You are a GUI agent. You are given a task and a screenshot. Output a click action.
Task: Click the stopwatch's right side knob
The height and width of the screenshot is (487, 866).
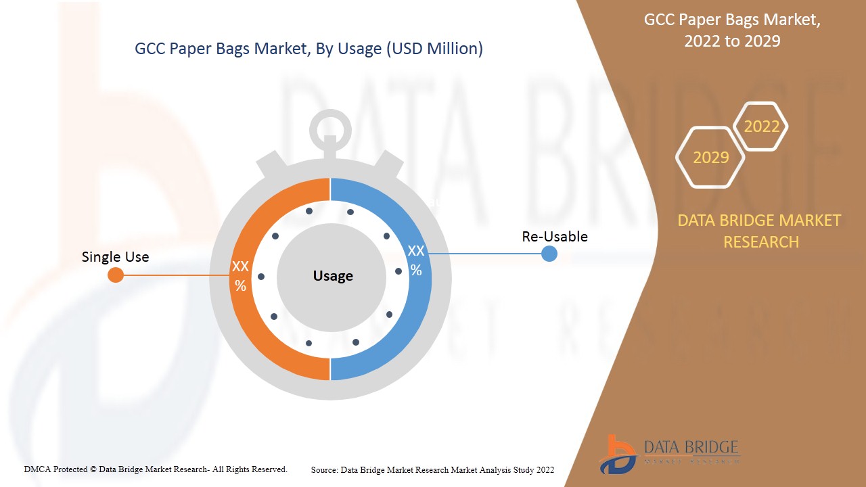click(390, 164)
